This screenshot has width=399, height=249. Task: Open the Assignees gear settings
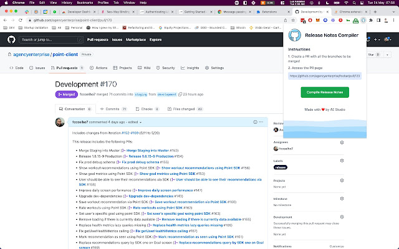[x=342, y=143]
